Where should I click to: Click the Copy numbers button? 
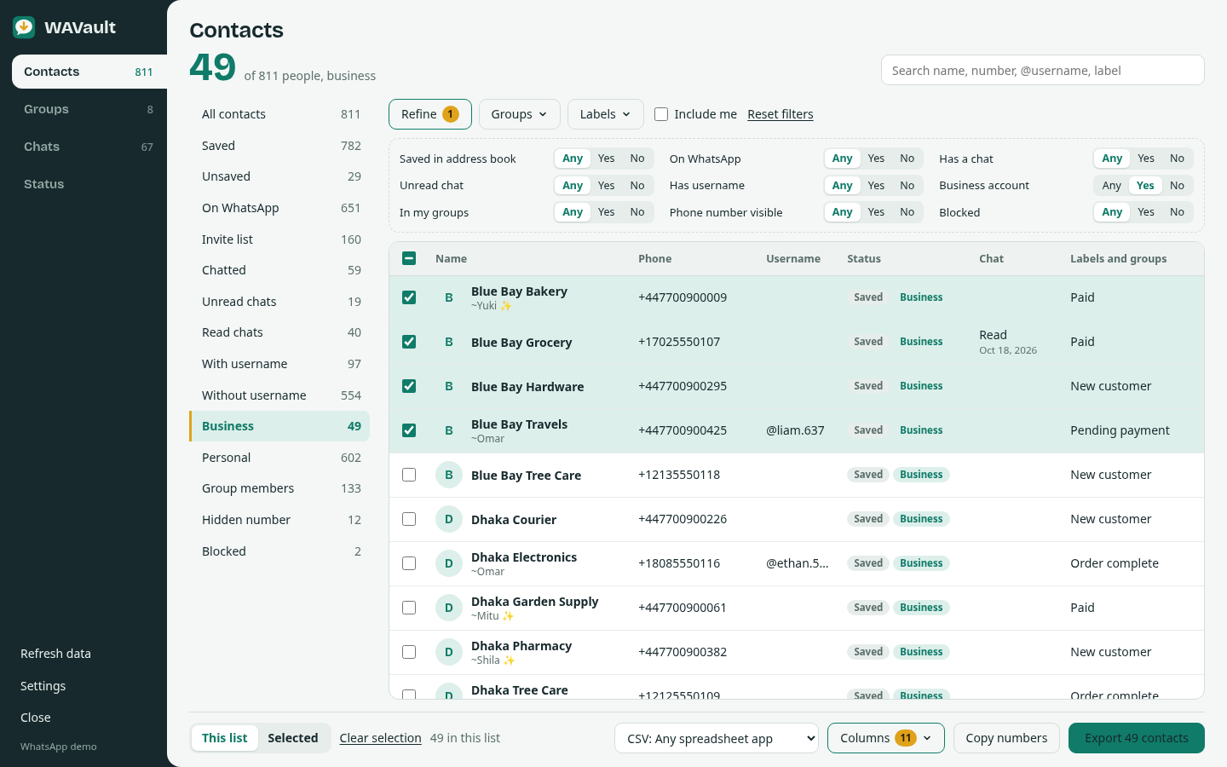click(x=1006, y=738)
